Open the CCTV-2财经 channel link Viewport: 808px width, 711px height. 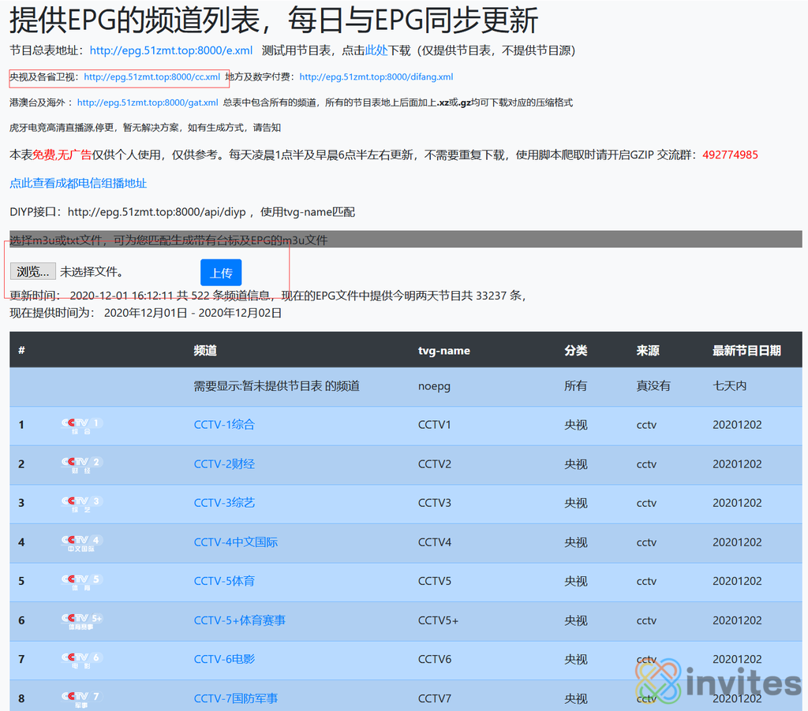tap(224, 463)
